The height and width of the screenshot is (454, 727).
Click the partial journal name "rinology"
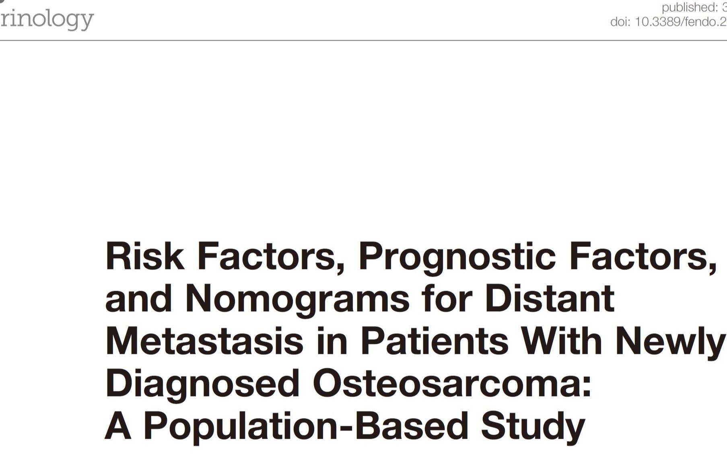[x=47, y=19]
